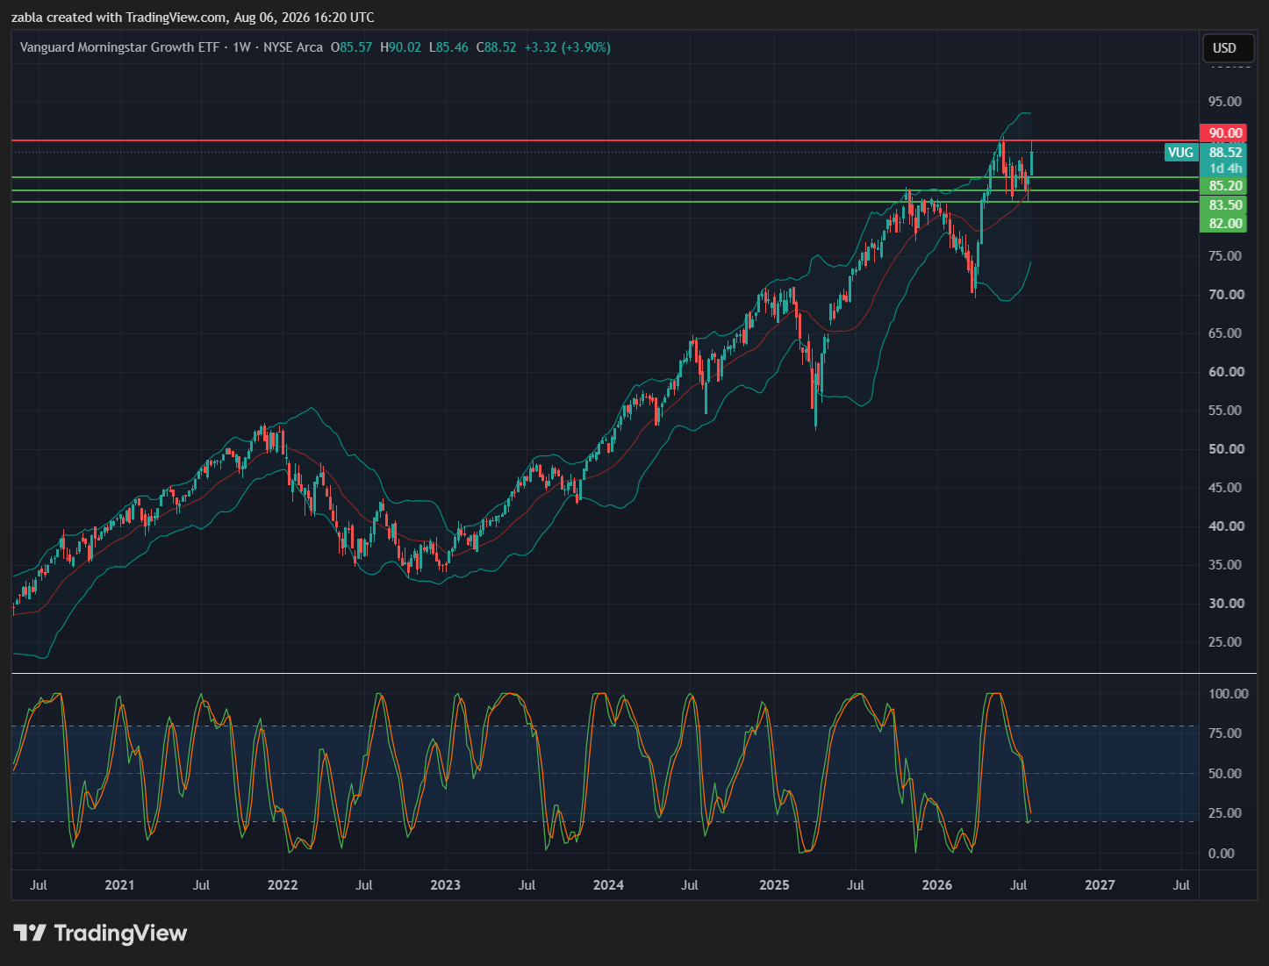
Task: Click the 35.00 price axis label
Action: [1226, 565]
